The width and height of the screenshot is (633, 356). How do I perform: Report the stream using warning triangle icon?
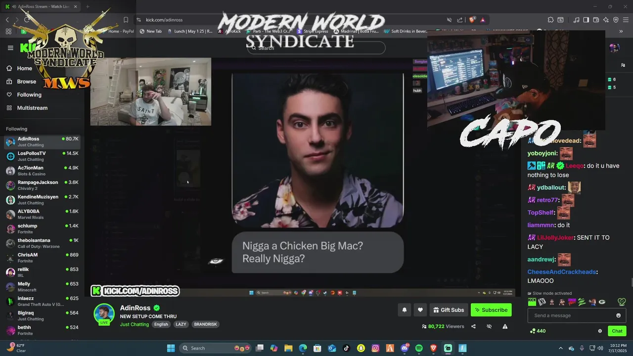505,326
